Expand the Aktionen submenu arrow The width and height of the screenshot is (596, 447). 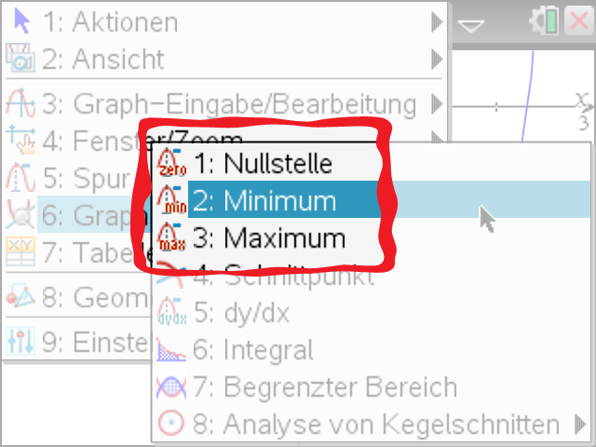pyautogui.click(x=437, y=20)
